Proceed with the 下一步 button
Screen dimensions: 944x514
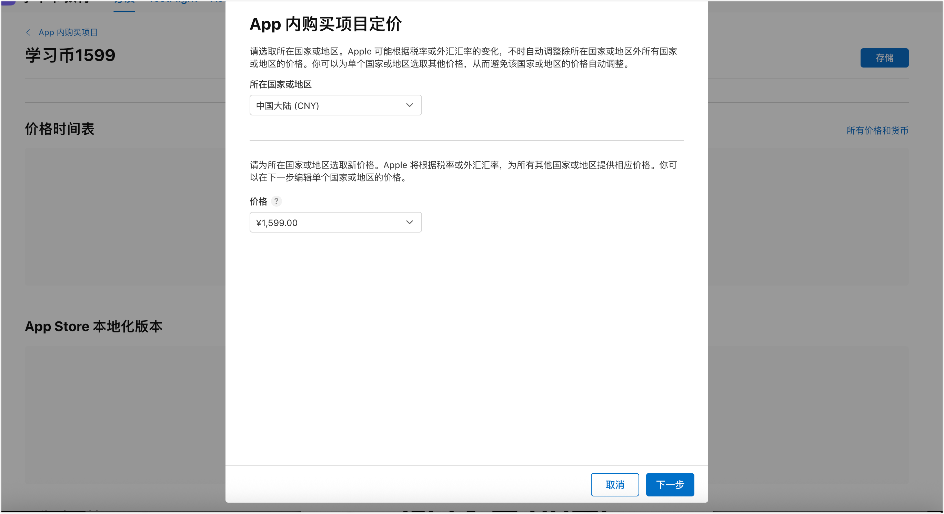coord(670,485)
